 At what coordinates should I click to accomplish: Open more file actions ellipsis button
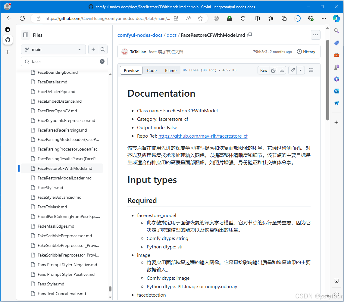315,35
